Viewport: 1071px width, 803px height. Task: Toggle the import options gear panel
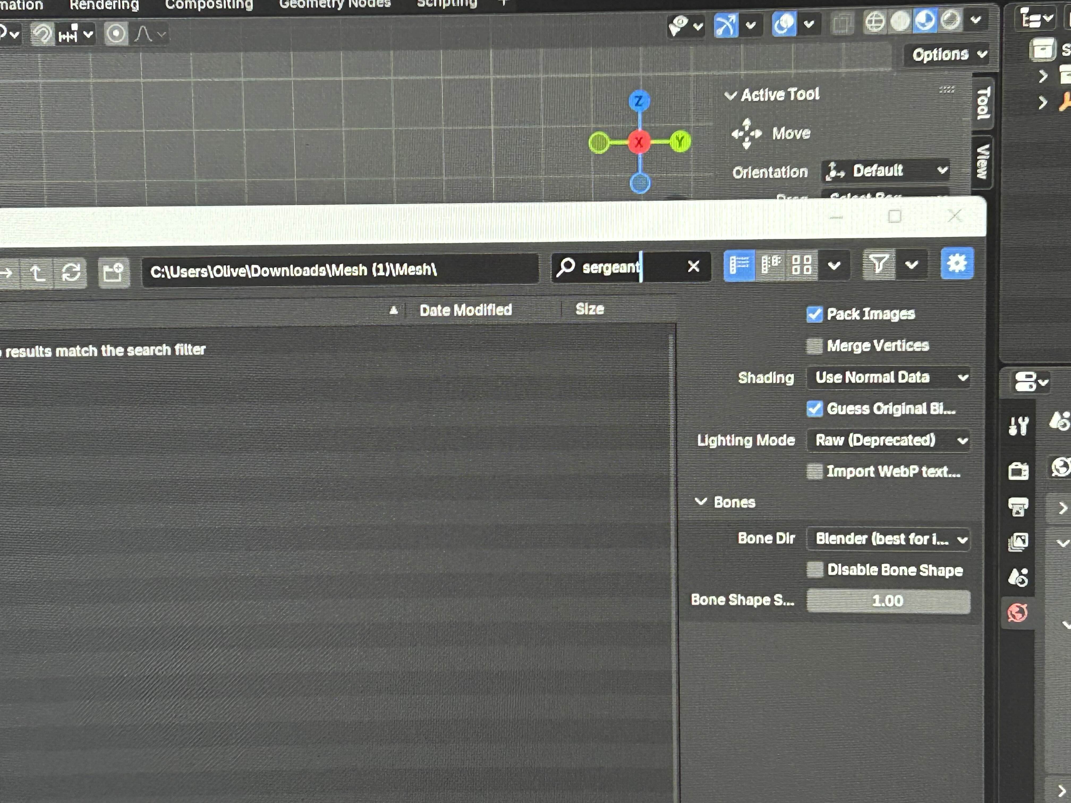(x=957, y=264)
